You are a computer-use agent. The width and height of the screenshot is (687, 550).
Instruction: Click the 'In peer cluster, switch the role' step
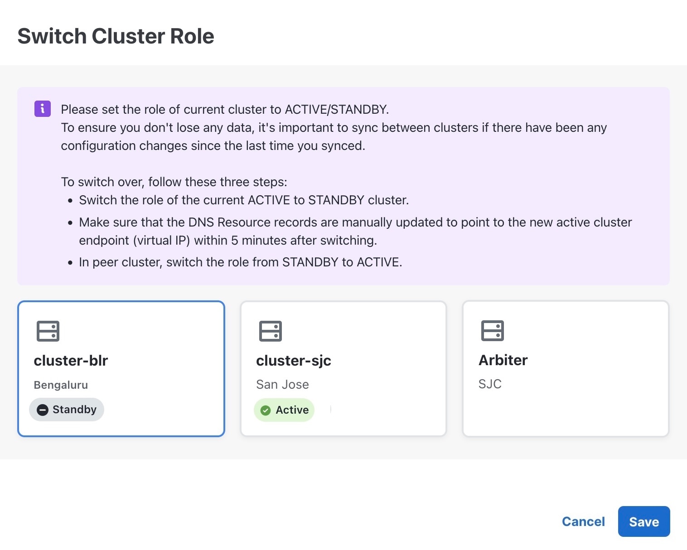click(241, 262)
